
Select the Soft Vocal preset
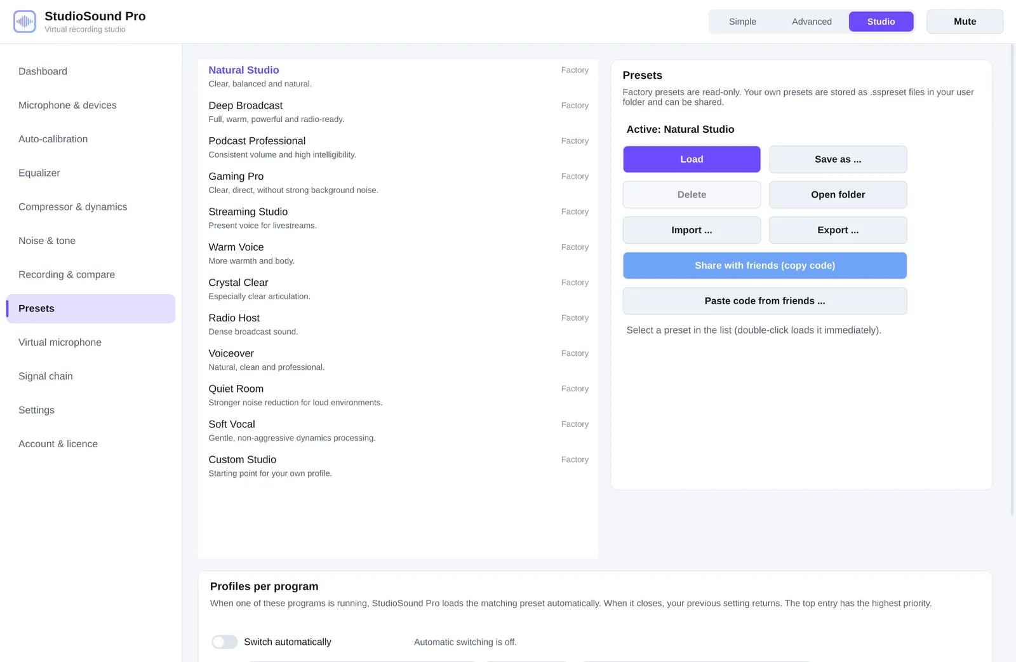pos(398,431)
